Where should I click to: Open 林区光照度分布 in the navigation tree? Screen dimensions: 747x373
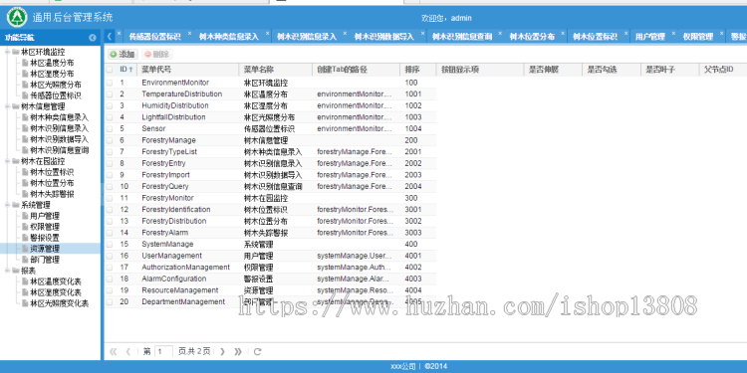(x=56, y=85)
